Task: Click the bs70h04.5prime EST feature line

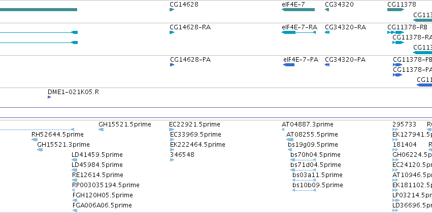Action: coord(303,160)
